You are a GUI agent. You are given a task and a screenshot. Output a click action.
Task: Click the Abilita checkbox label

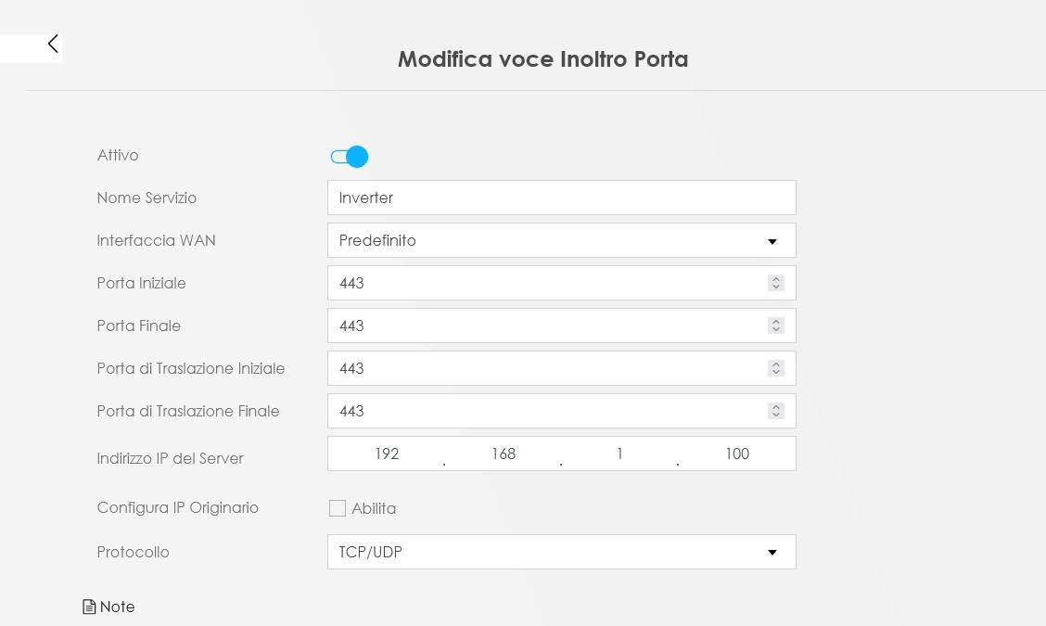(374, 508)
